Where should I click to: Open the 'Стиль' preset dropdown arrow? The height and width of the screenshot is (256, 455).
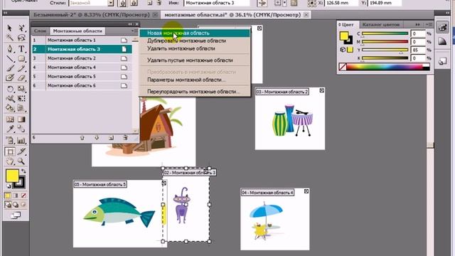coord(111,3)
